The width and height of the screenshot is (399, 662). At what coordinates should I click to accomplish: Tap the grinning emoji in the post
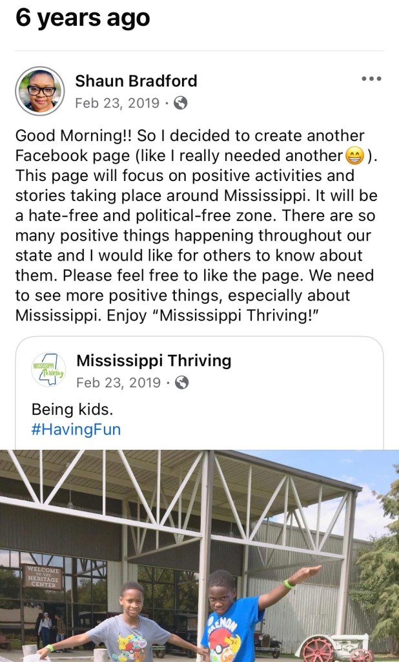pyautogui.click(x=354, y=156)
